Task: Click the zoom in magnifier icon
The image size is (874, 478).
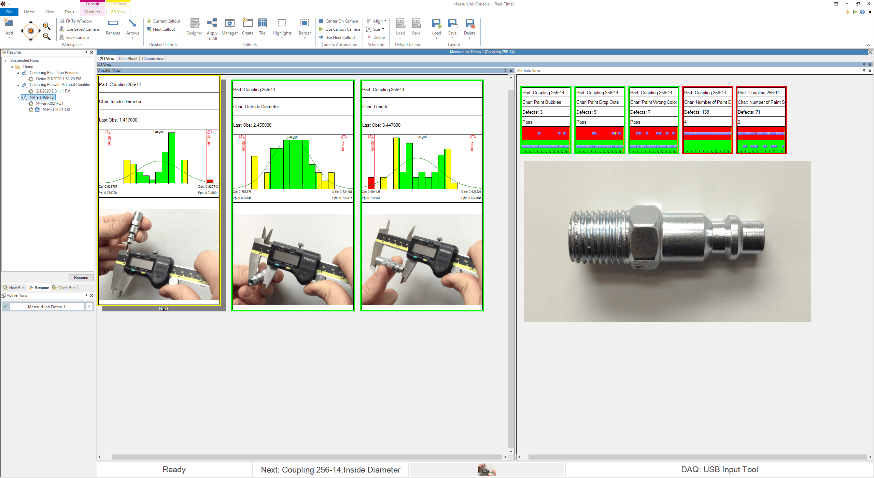Action: tap(46, 26)
